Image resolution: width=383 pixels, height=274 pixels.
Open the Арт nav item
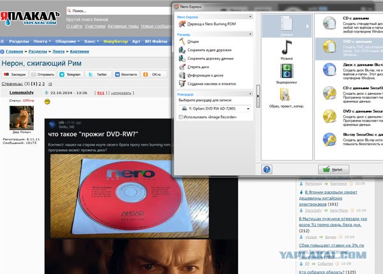[136, 41]
